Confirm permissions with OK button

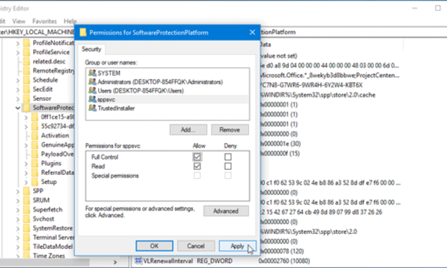pyautogui.click(x=154, y=246)
